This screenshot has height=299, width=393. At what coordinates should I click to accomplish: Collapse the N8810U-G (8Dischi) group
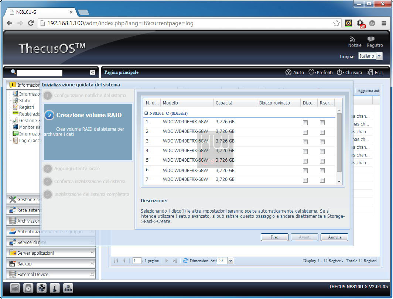[146, 113]
